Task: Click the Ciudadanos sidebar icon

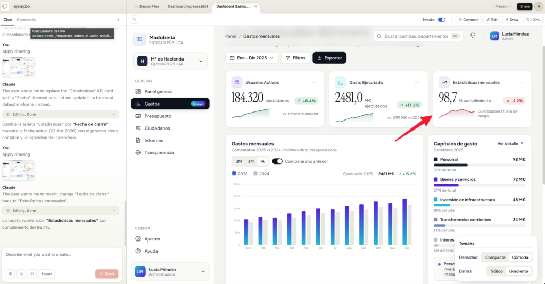Action: [x=138, y=128]
